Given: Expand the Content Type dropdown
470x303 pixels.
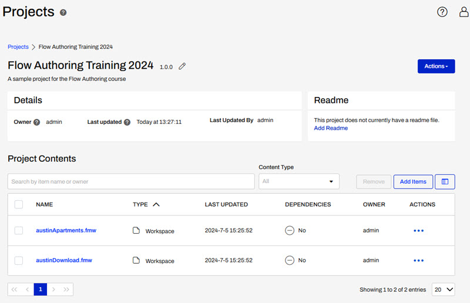Looking at the screenshot, I should pyautogui.click(x=298, y=181).
